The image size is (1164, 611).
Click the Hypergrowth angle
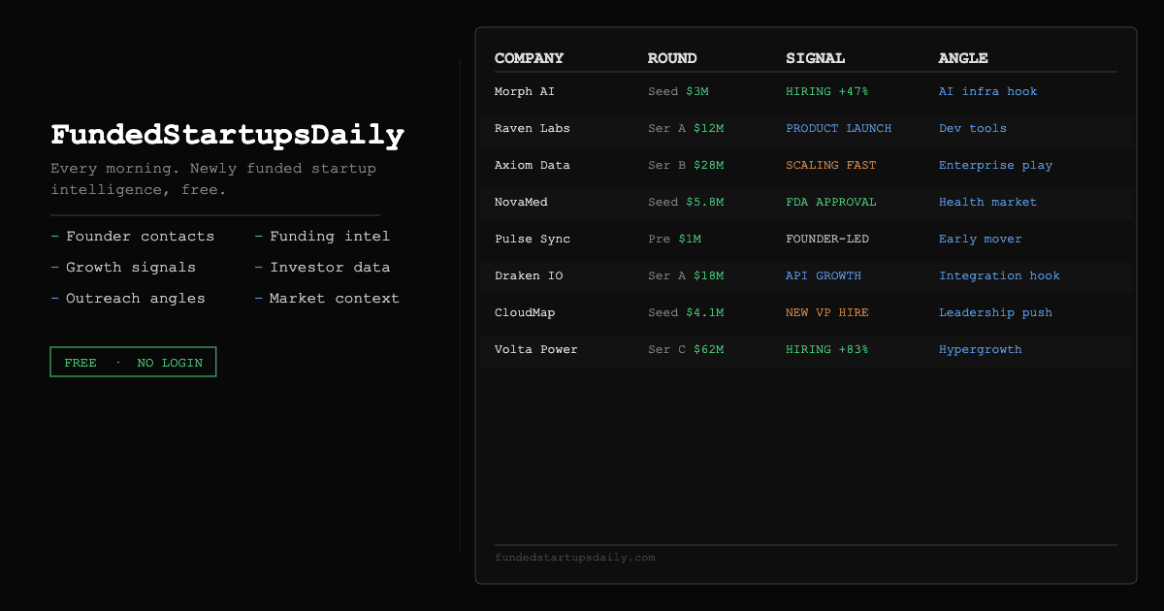point(981,349)
